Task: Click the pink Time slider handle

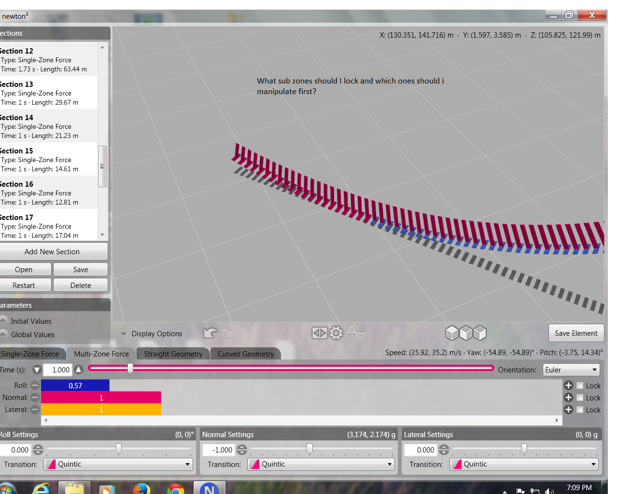Action: (130, 369)
